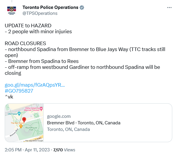Open the three-dot more options menu
Image resolution: width=177 pixels, height=157 pixels.
169,8
